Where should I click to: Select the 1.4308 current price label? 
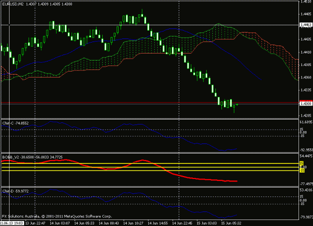tap(306, 103)
